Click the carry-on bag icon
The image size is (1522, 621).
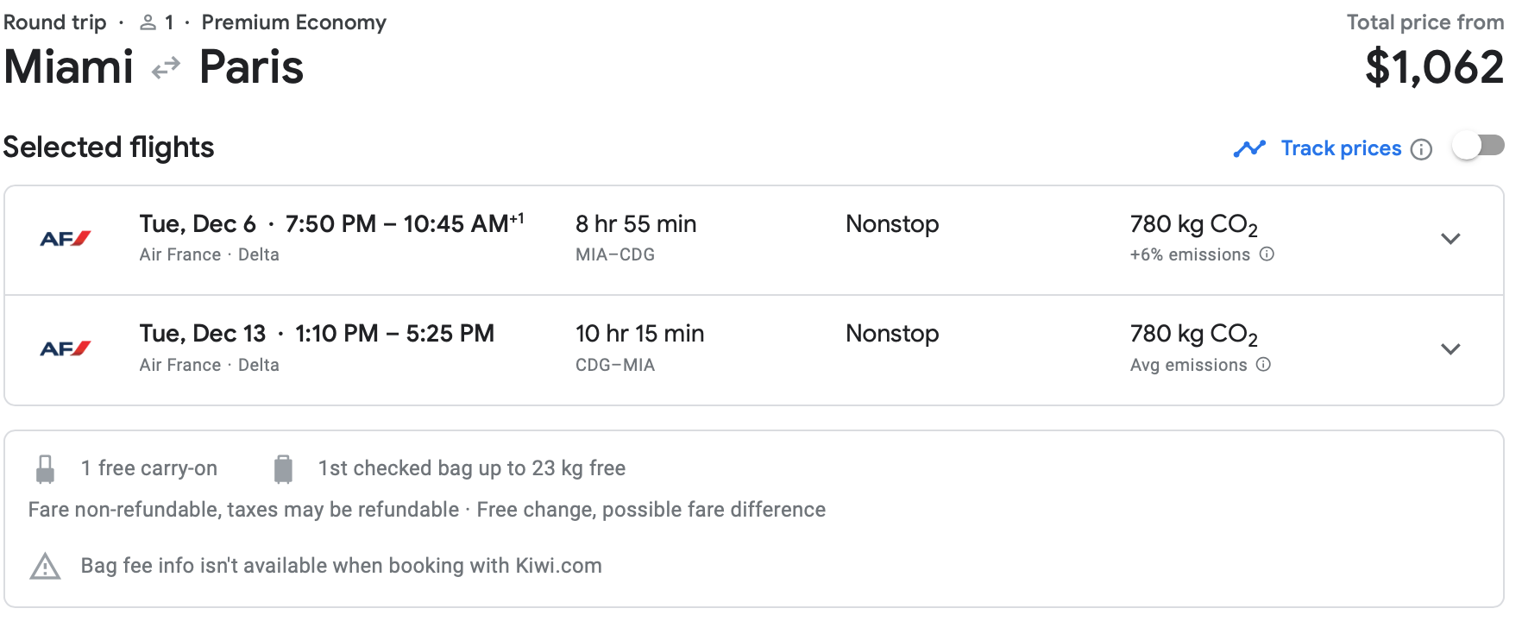pyautogui.click(x=46, y=469)
